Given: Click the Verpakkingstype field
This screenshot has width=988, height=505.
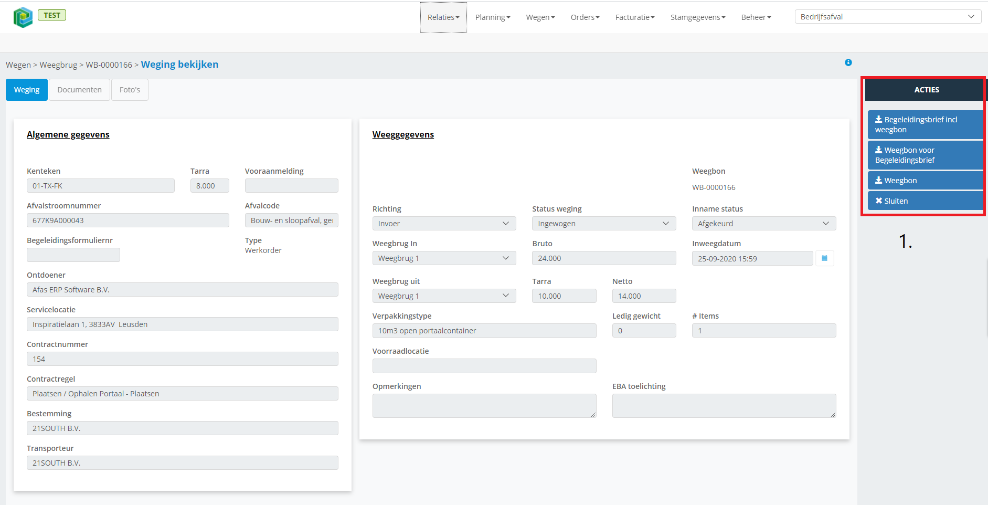Looking at the screenshot, I should pyautogui.click(x=484, y=331).
